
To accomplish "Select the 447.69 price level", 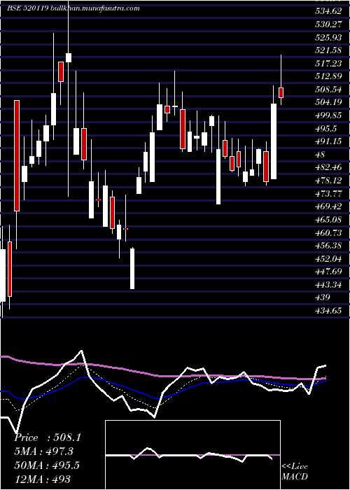I will point(328,272).
